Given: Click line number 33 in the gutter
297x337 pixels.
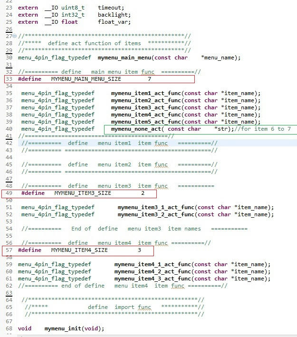Looking at the screenshot, I should coord(10,79).
